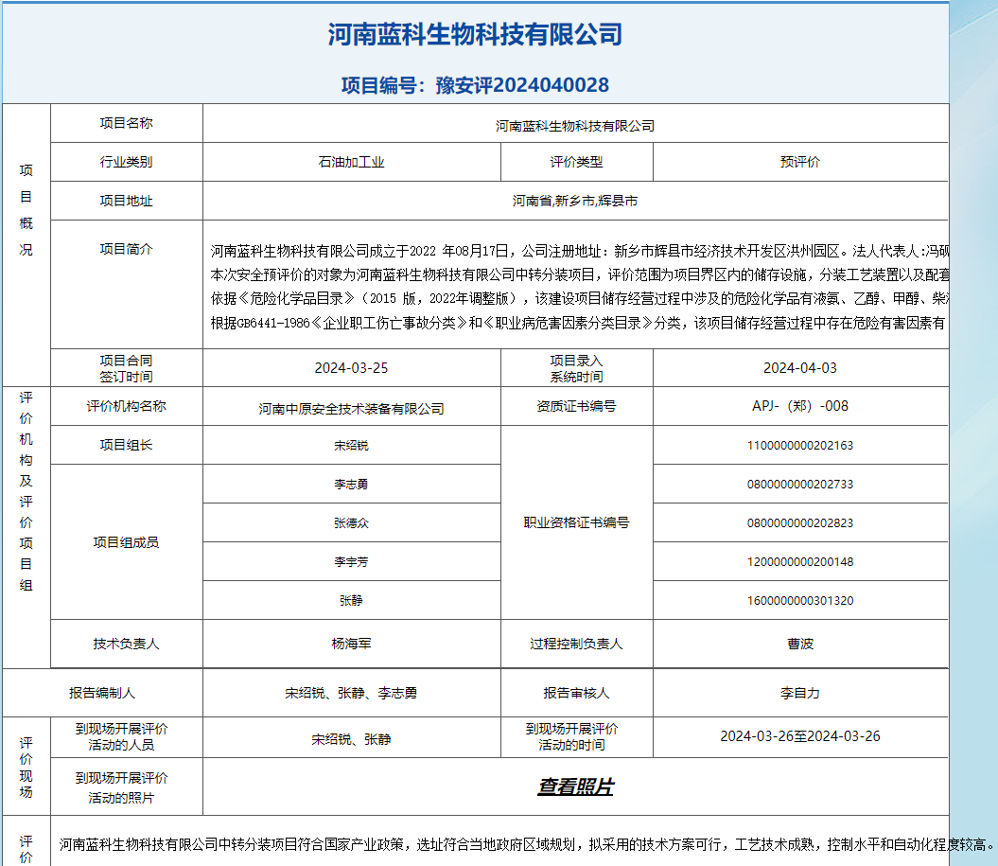Select the 过程控制负责人 label cell
Viewport: 998px width, 866px height.
(577, 644)
